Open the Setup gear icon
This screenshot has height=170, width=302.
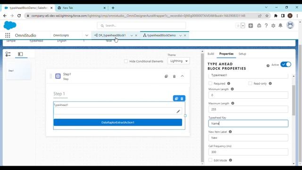coord(273,25)
